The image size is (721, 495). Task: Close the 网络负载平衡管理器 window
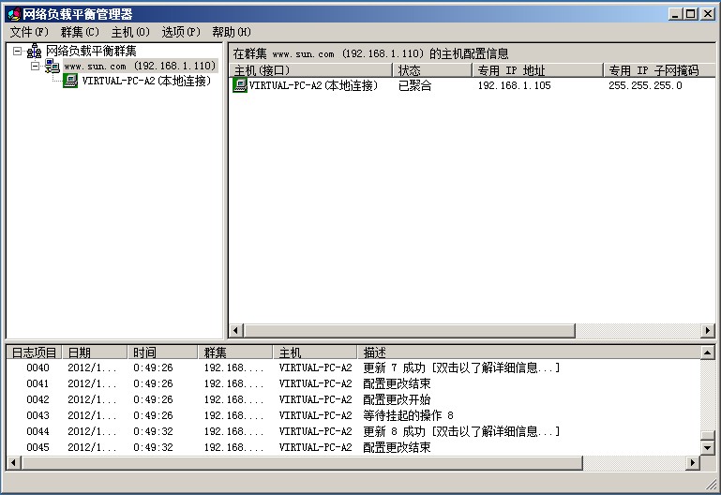tap(707, 14)
